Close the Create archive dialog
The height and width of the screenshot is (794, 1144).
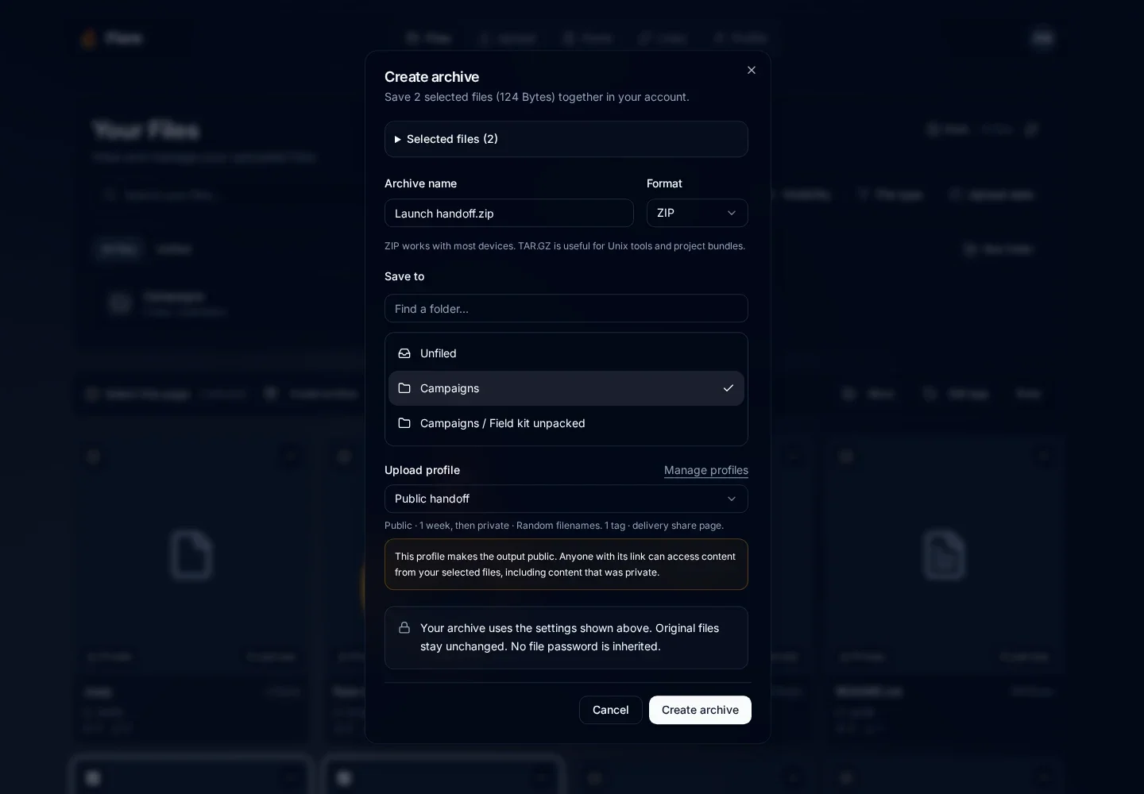click(752, 70)
